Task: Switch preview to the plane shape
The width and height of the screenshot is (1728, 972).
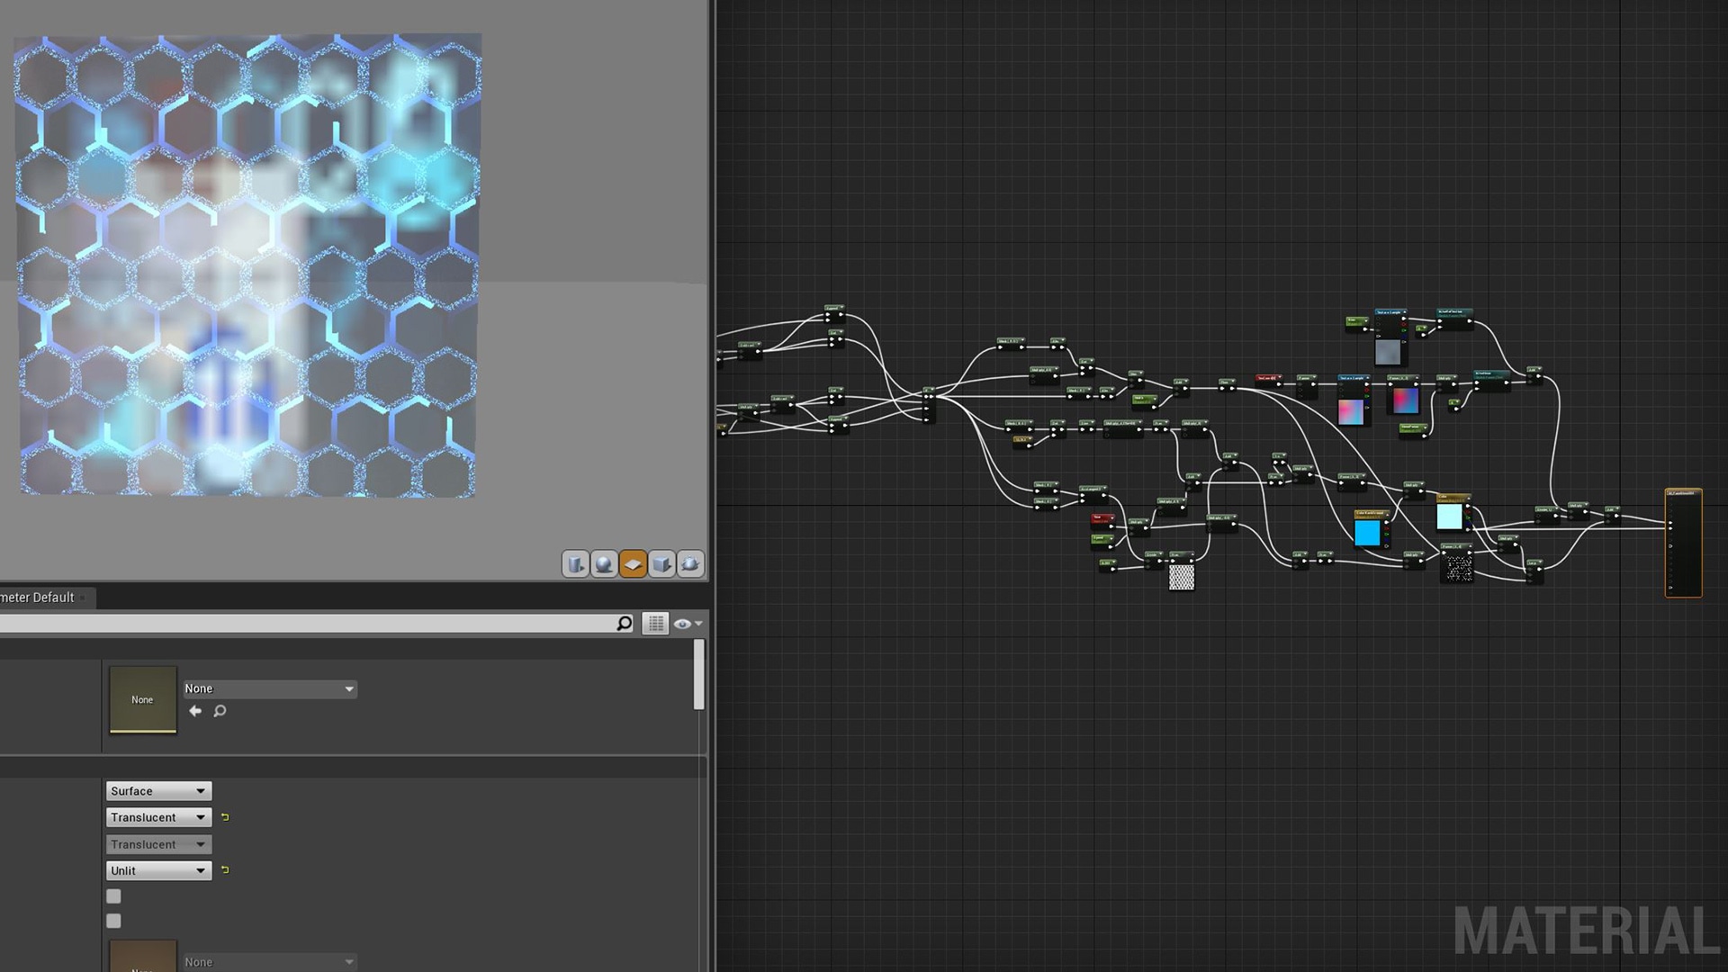Action: click(x=633, y=563)
